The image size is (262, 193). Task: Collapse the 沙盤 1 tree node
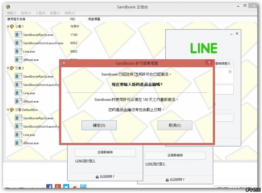click(x=8, y=26)
